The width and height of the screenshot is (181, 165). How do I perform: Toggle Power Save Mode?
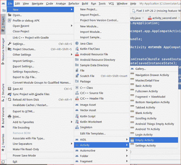pyautogui.click(x=24, y=155)
